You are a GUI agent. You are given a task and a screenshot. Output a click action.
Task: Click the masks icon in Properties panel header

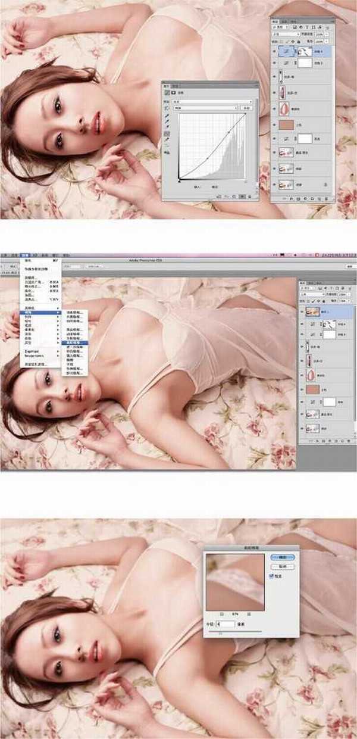[x=173, y=93]
